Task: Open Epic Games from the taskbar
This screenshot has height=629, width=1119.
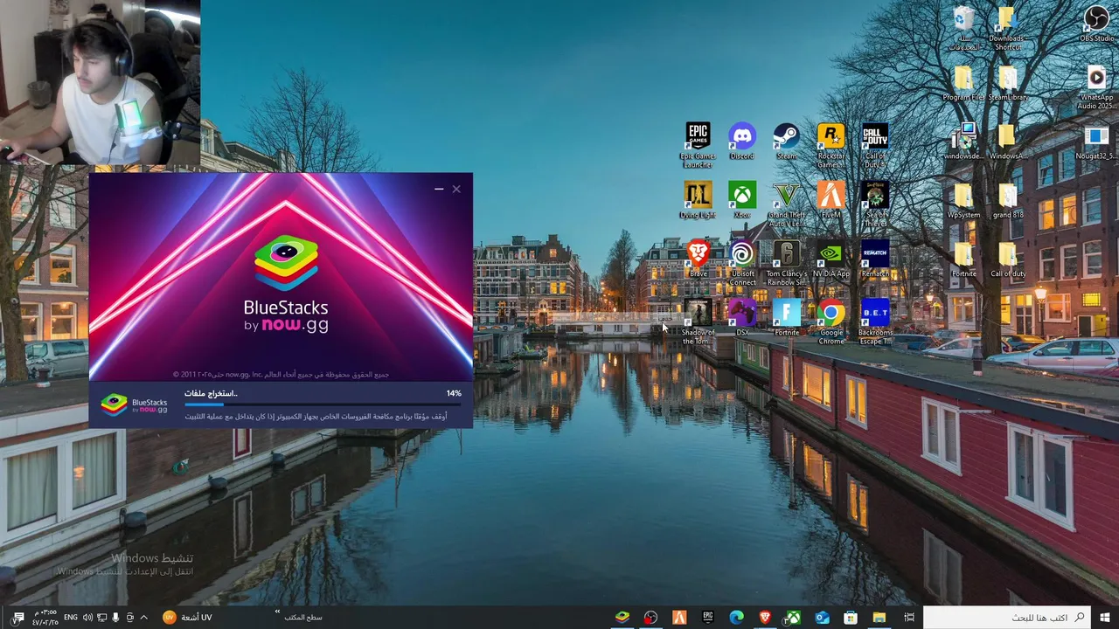Action: 708,617
